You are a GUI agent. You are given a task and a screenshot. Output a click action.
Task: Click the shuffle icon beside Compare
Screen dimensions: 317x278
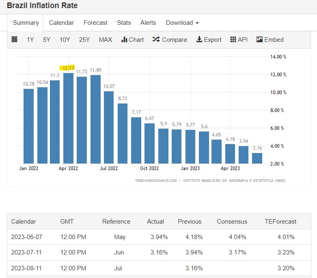click(156, 39)
